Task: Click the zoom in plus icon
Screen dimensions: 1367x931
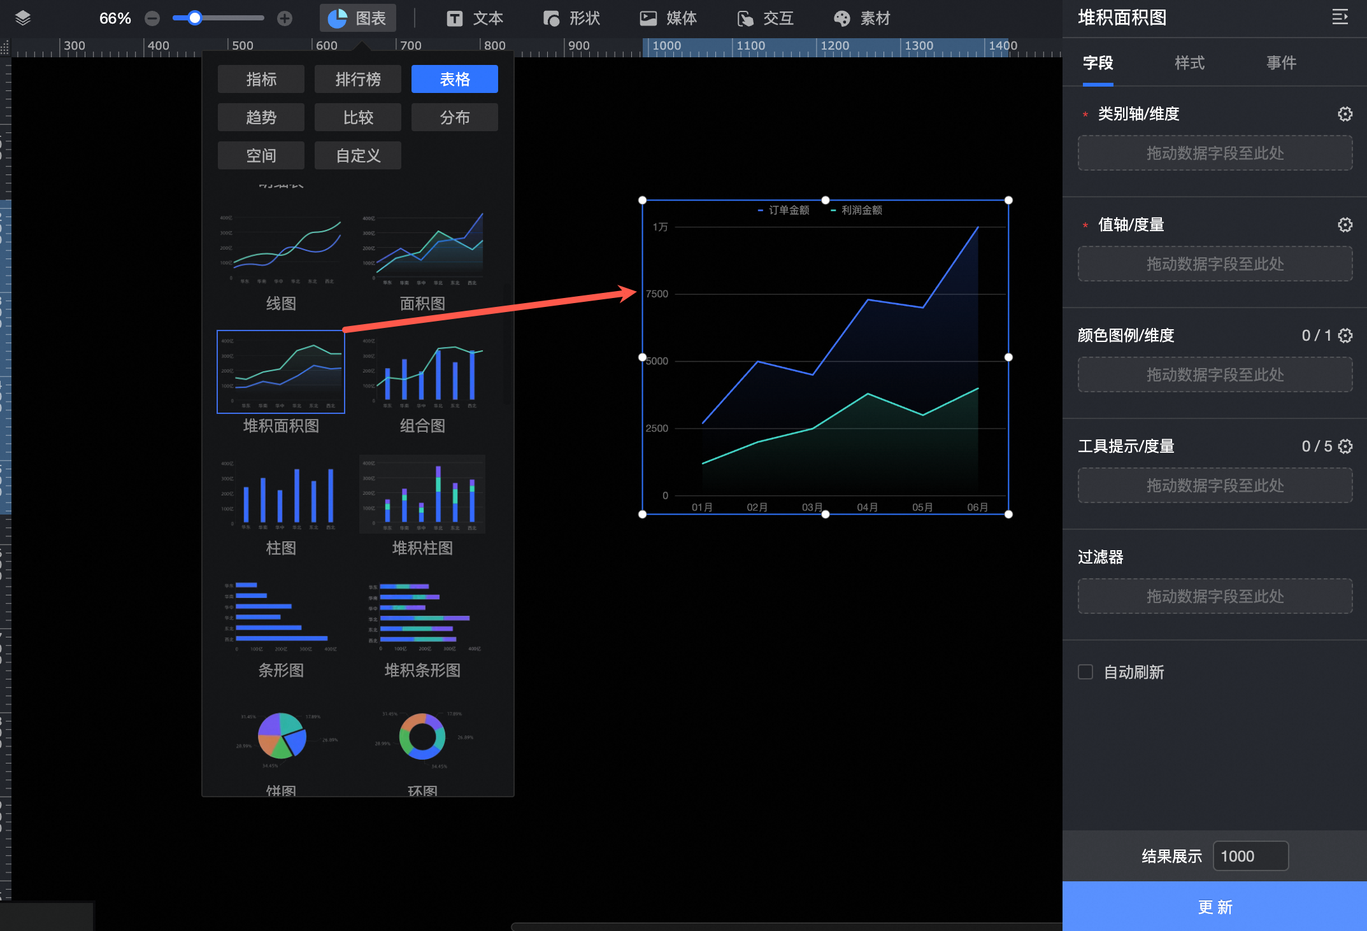Action: coord(285,18)
